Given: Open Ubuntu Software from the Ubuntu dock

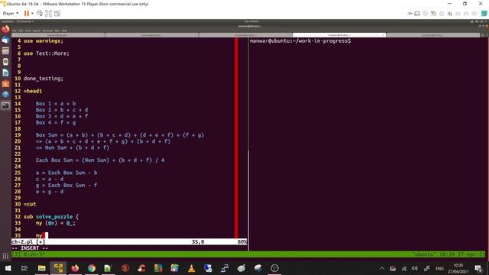Looking at the screenshot, I should point(5,83).
